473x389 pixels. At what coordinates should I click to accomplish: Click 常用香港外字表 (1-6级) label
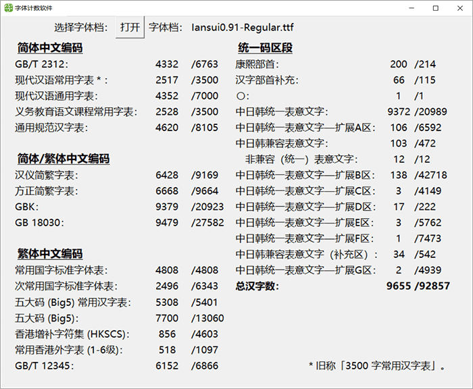click(x=69, y=350)
